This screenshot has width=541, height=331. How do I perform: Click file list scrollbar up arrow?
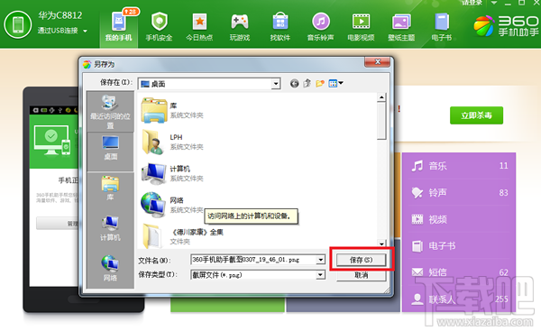(x=381, y=97)
